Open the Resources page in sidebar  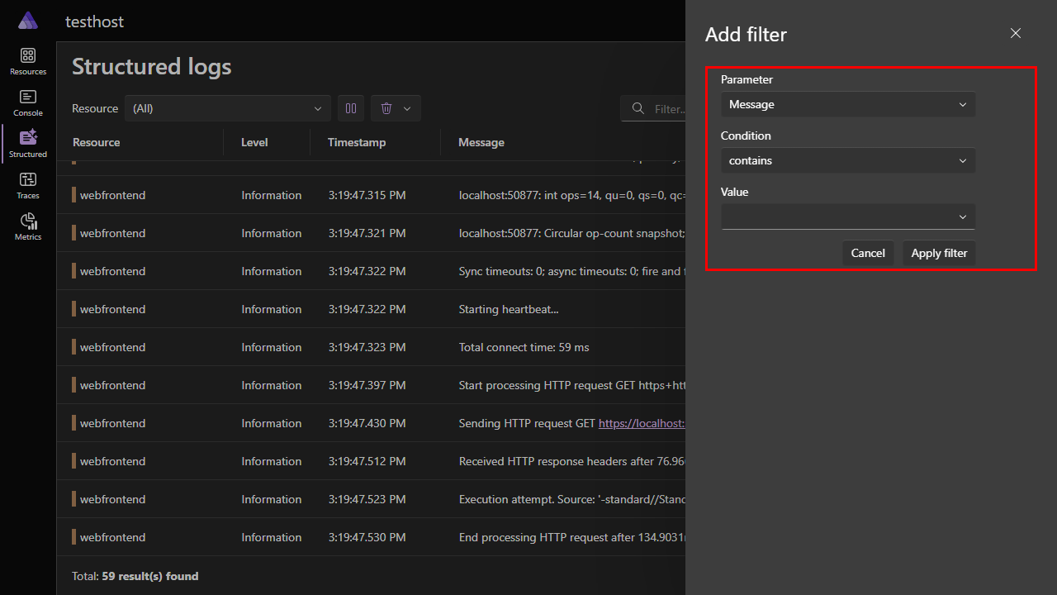(x=28, y=61)
